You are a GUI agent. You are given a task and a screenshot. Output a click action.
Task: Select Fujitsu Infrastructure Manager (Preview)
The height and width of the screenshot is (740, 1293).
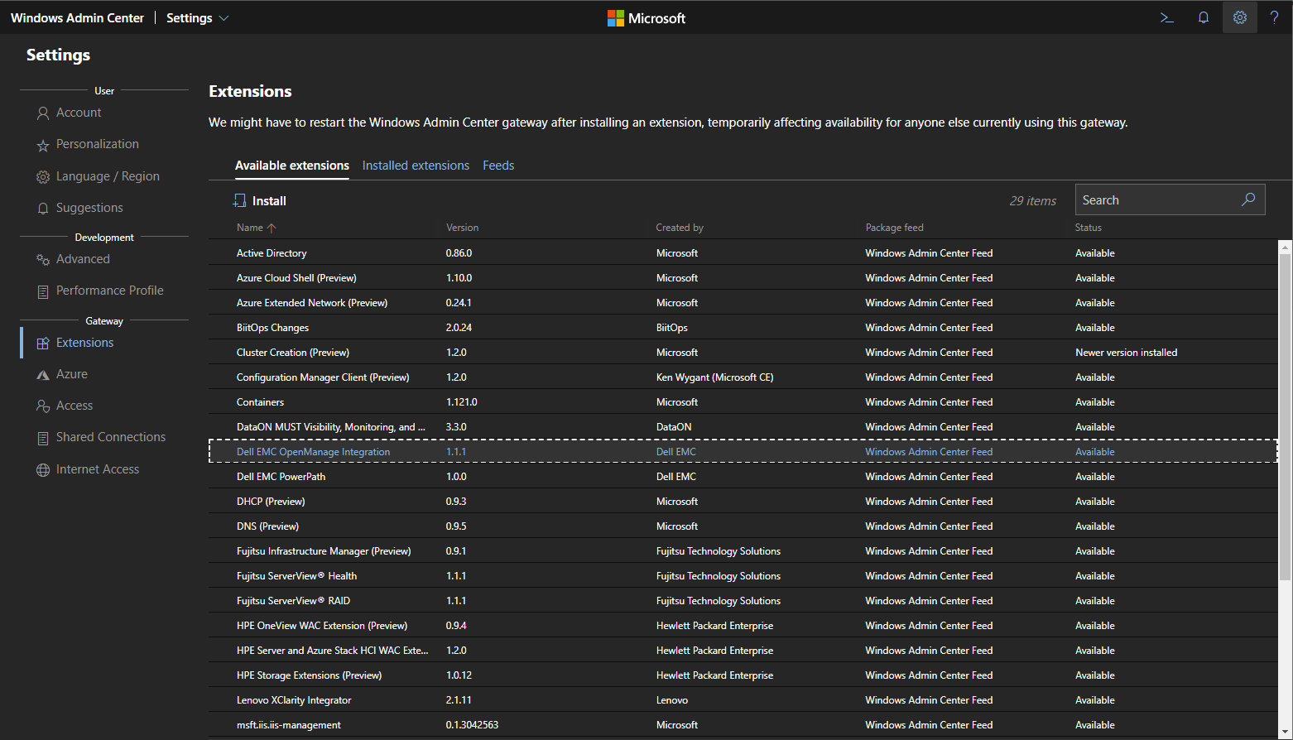pos(743,550)
